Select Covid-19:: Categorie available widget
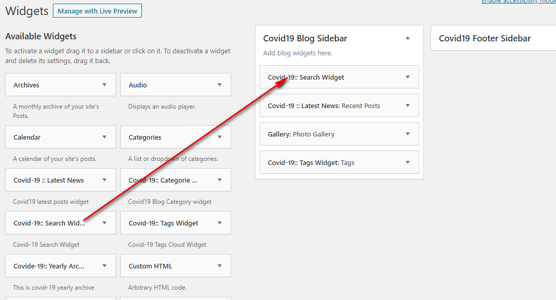The width and height of the screenshot is (556, 300). tap(176, 180)
